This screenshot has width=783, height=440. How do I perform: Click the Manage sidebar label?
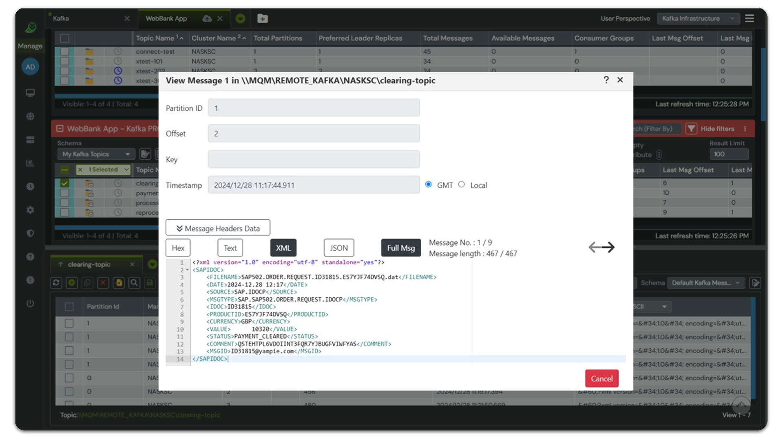pyautogui.click(x=30, y=46)
